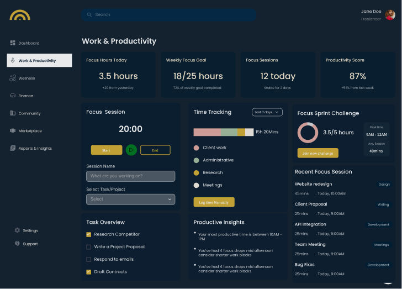
Task: Check the Respond to emails checkbox
Action: click(x=89, y=260)
